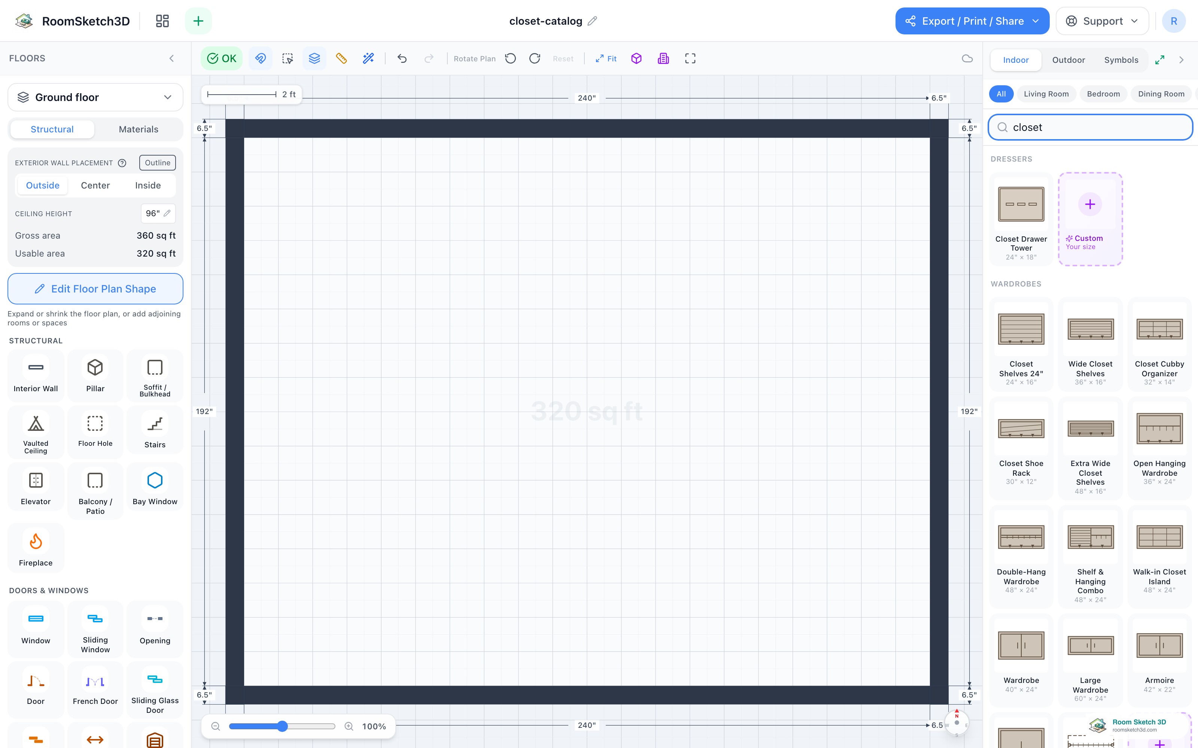Image resolution: width=1198 pixels, height=748 pixels.
Task: Zoom in with the magnifier plus icon
Action: click(349, 726)
